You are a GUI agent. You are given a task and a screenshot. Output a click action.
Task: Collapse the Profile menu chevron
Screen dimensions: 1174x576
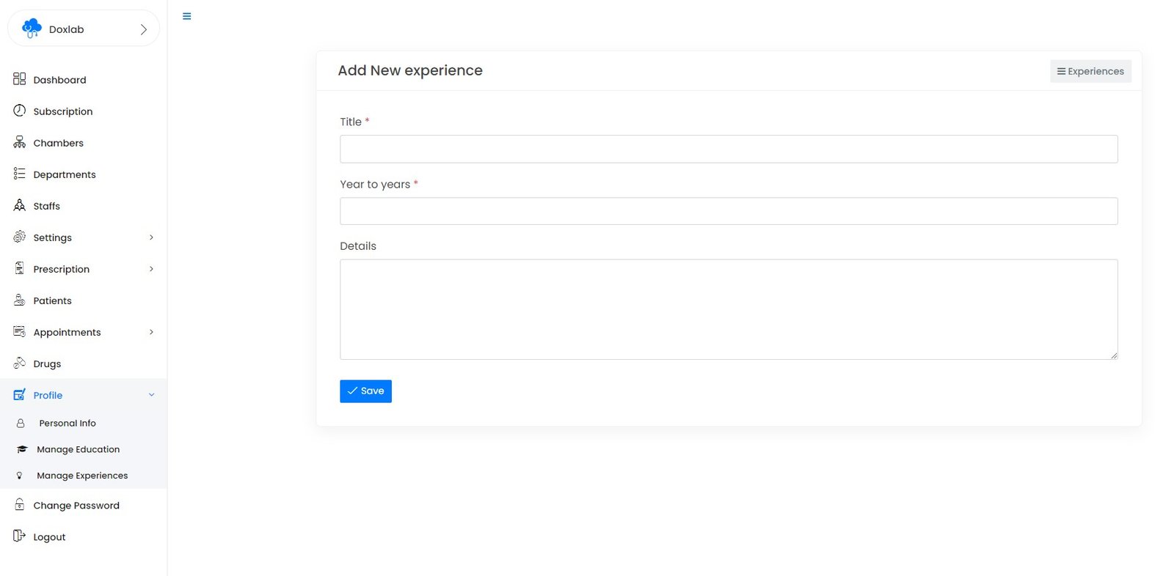click(x=151, y=395)
